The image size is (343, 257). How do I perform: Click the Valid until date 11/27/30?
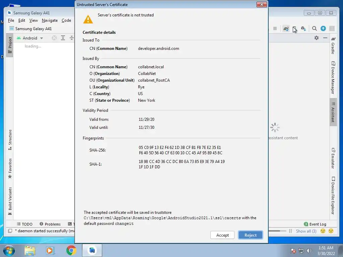(146, 127)
